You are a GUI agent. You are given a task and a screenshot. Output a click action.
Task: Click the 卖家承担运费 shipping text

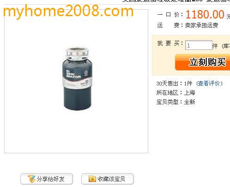[x=201, y=25]
